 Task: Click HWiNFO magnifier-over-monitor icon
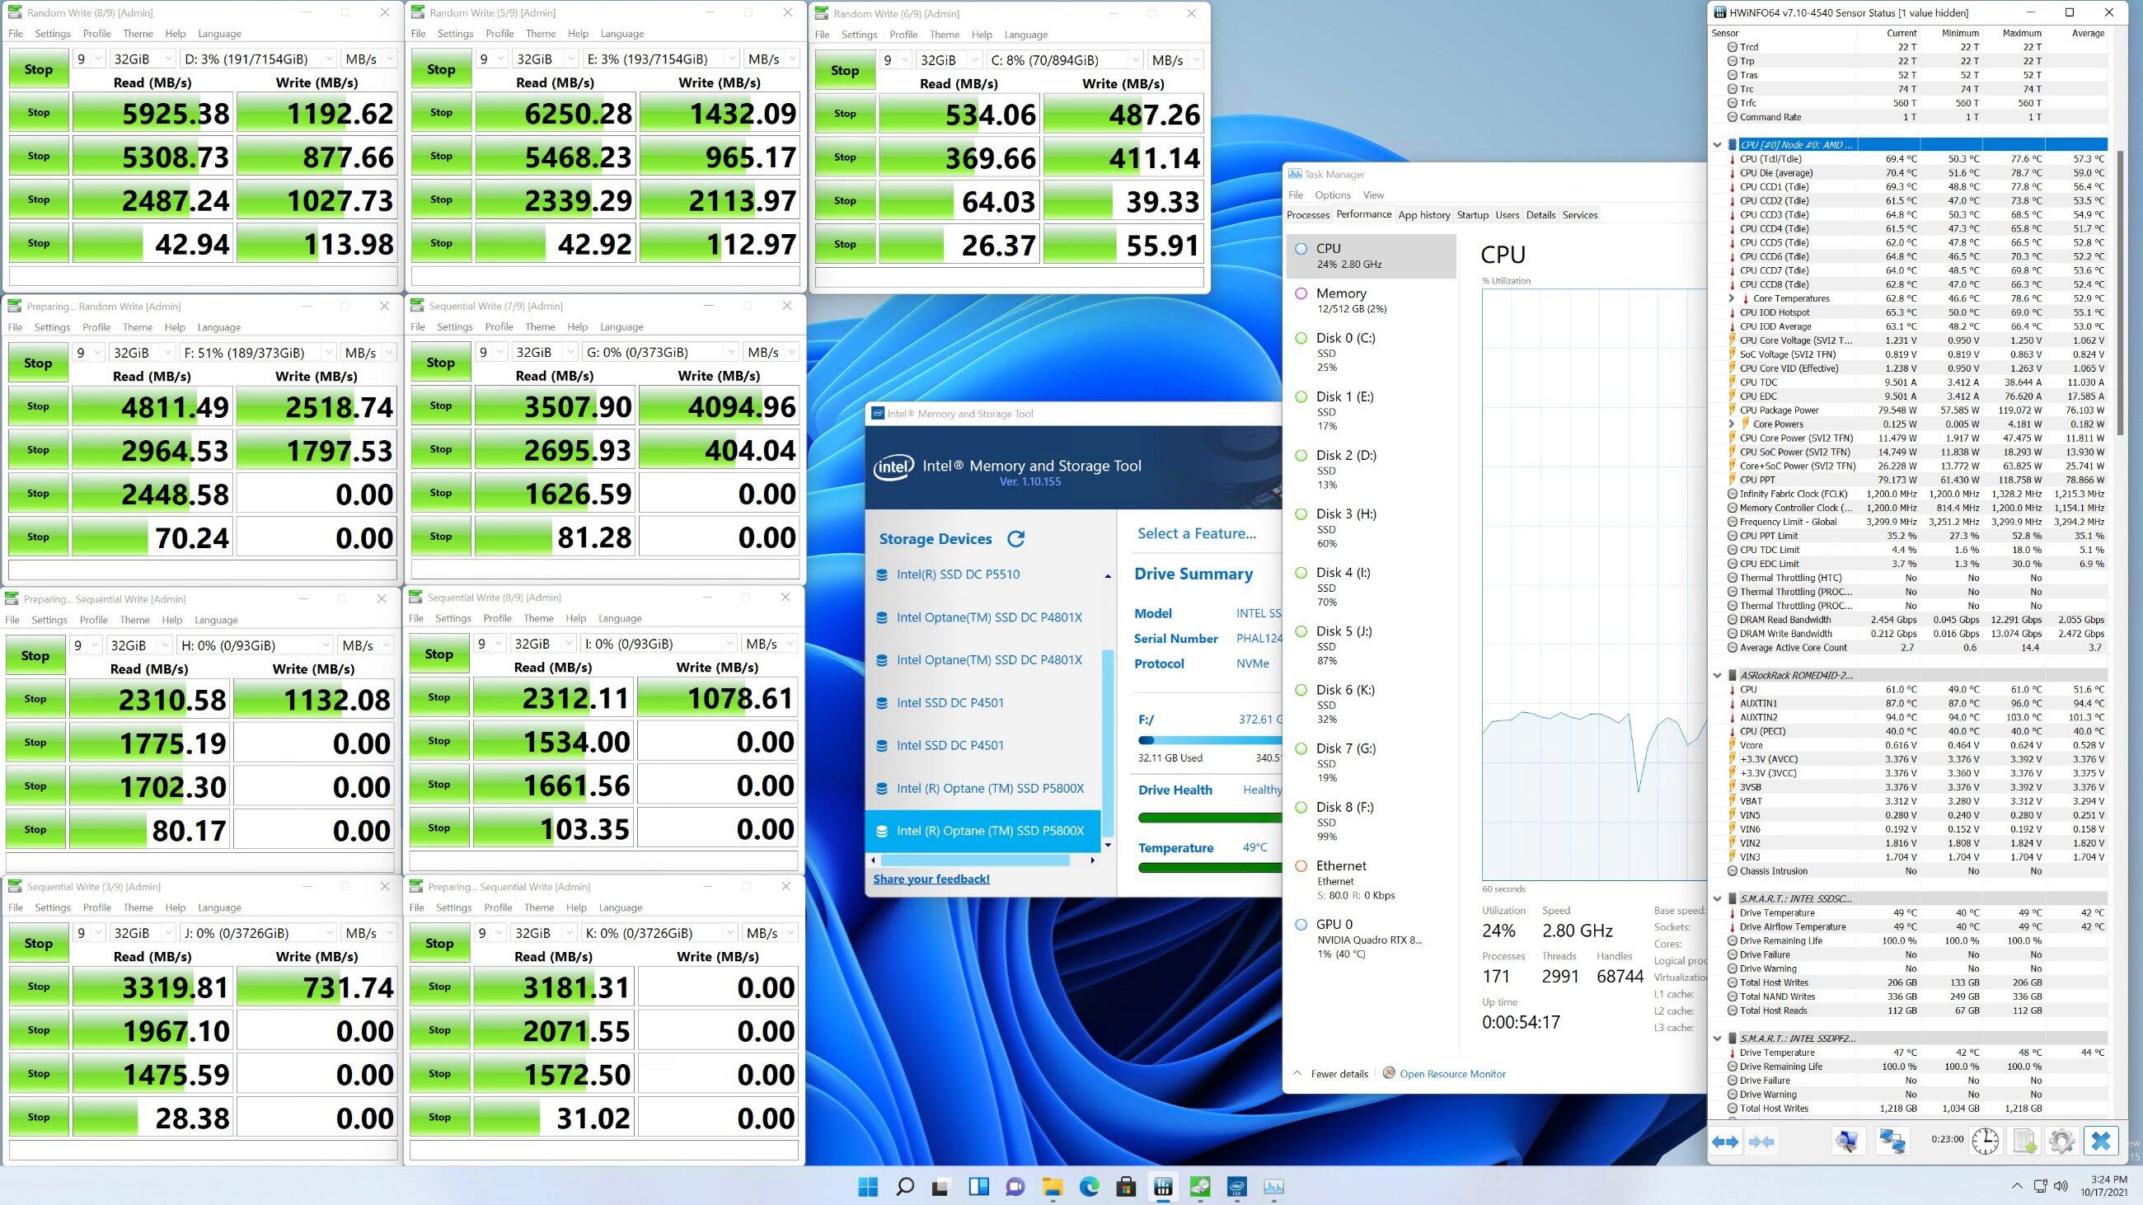(1848, 1141)
